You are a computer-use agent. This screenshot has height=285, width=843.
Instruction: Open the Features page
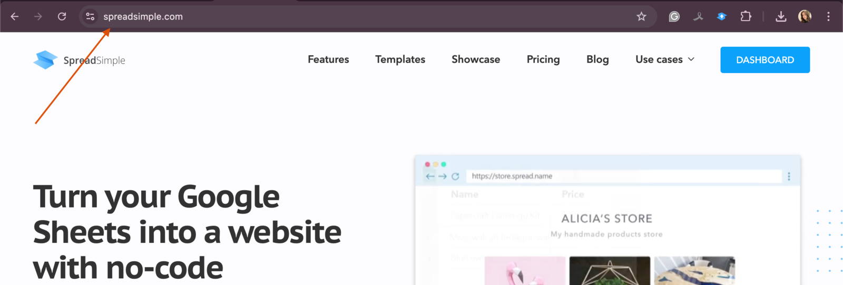pyautogui.click(x=328, y=60)
